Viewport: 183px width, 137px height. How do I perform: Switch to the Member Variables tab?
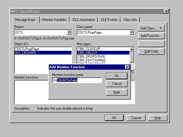click(x=54, y=20)
